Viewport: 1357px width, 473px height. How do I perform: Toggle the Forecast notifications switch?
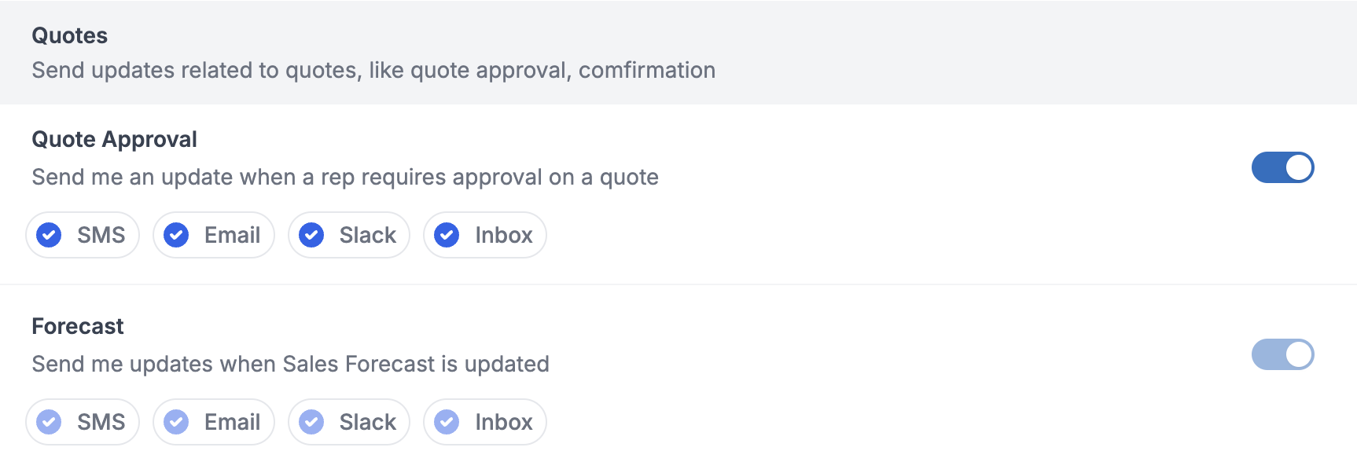click(1282, 354)
